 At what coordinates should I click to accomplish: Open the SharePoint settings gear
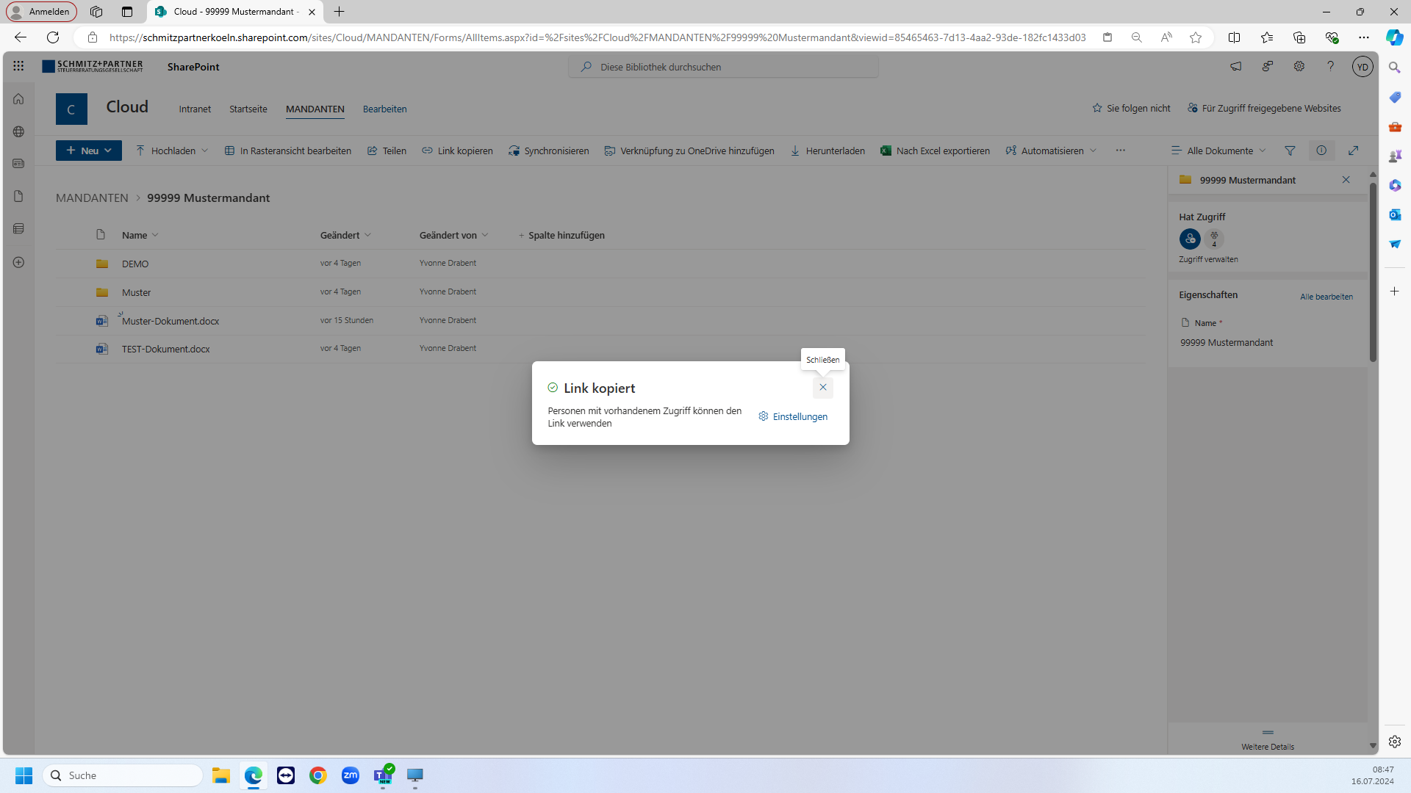(1299, 66)
